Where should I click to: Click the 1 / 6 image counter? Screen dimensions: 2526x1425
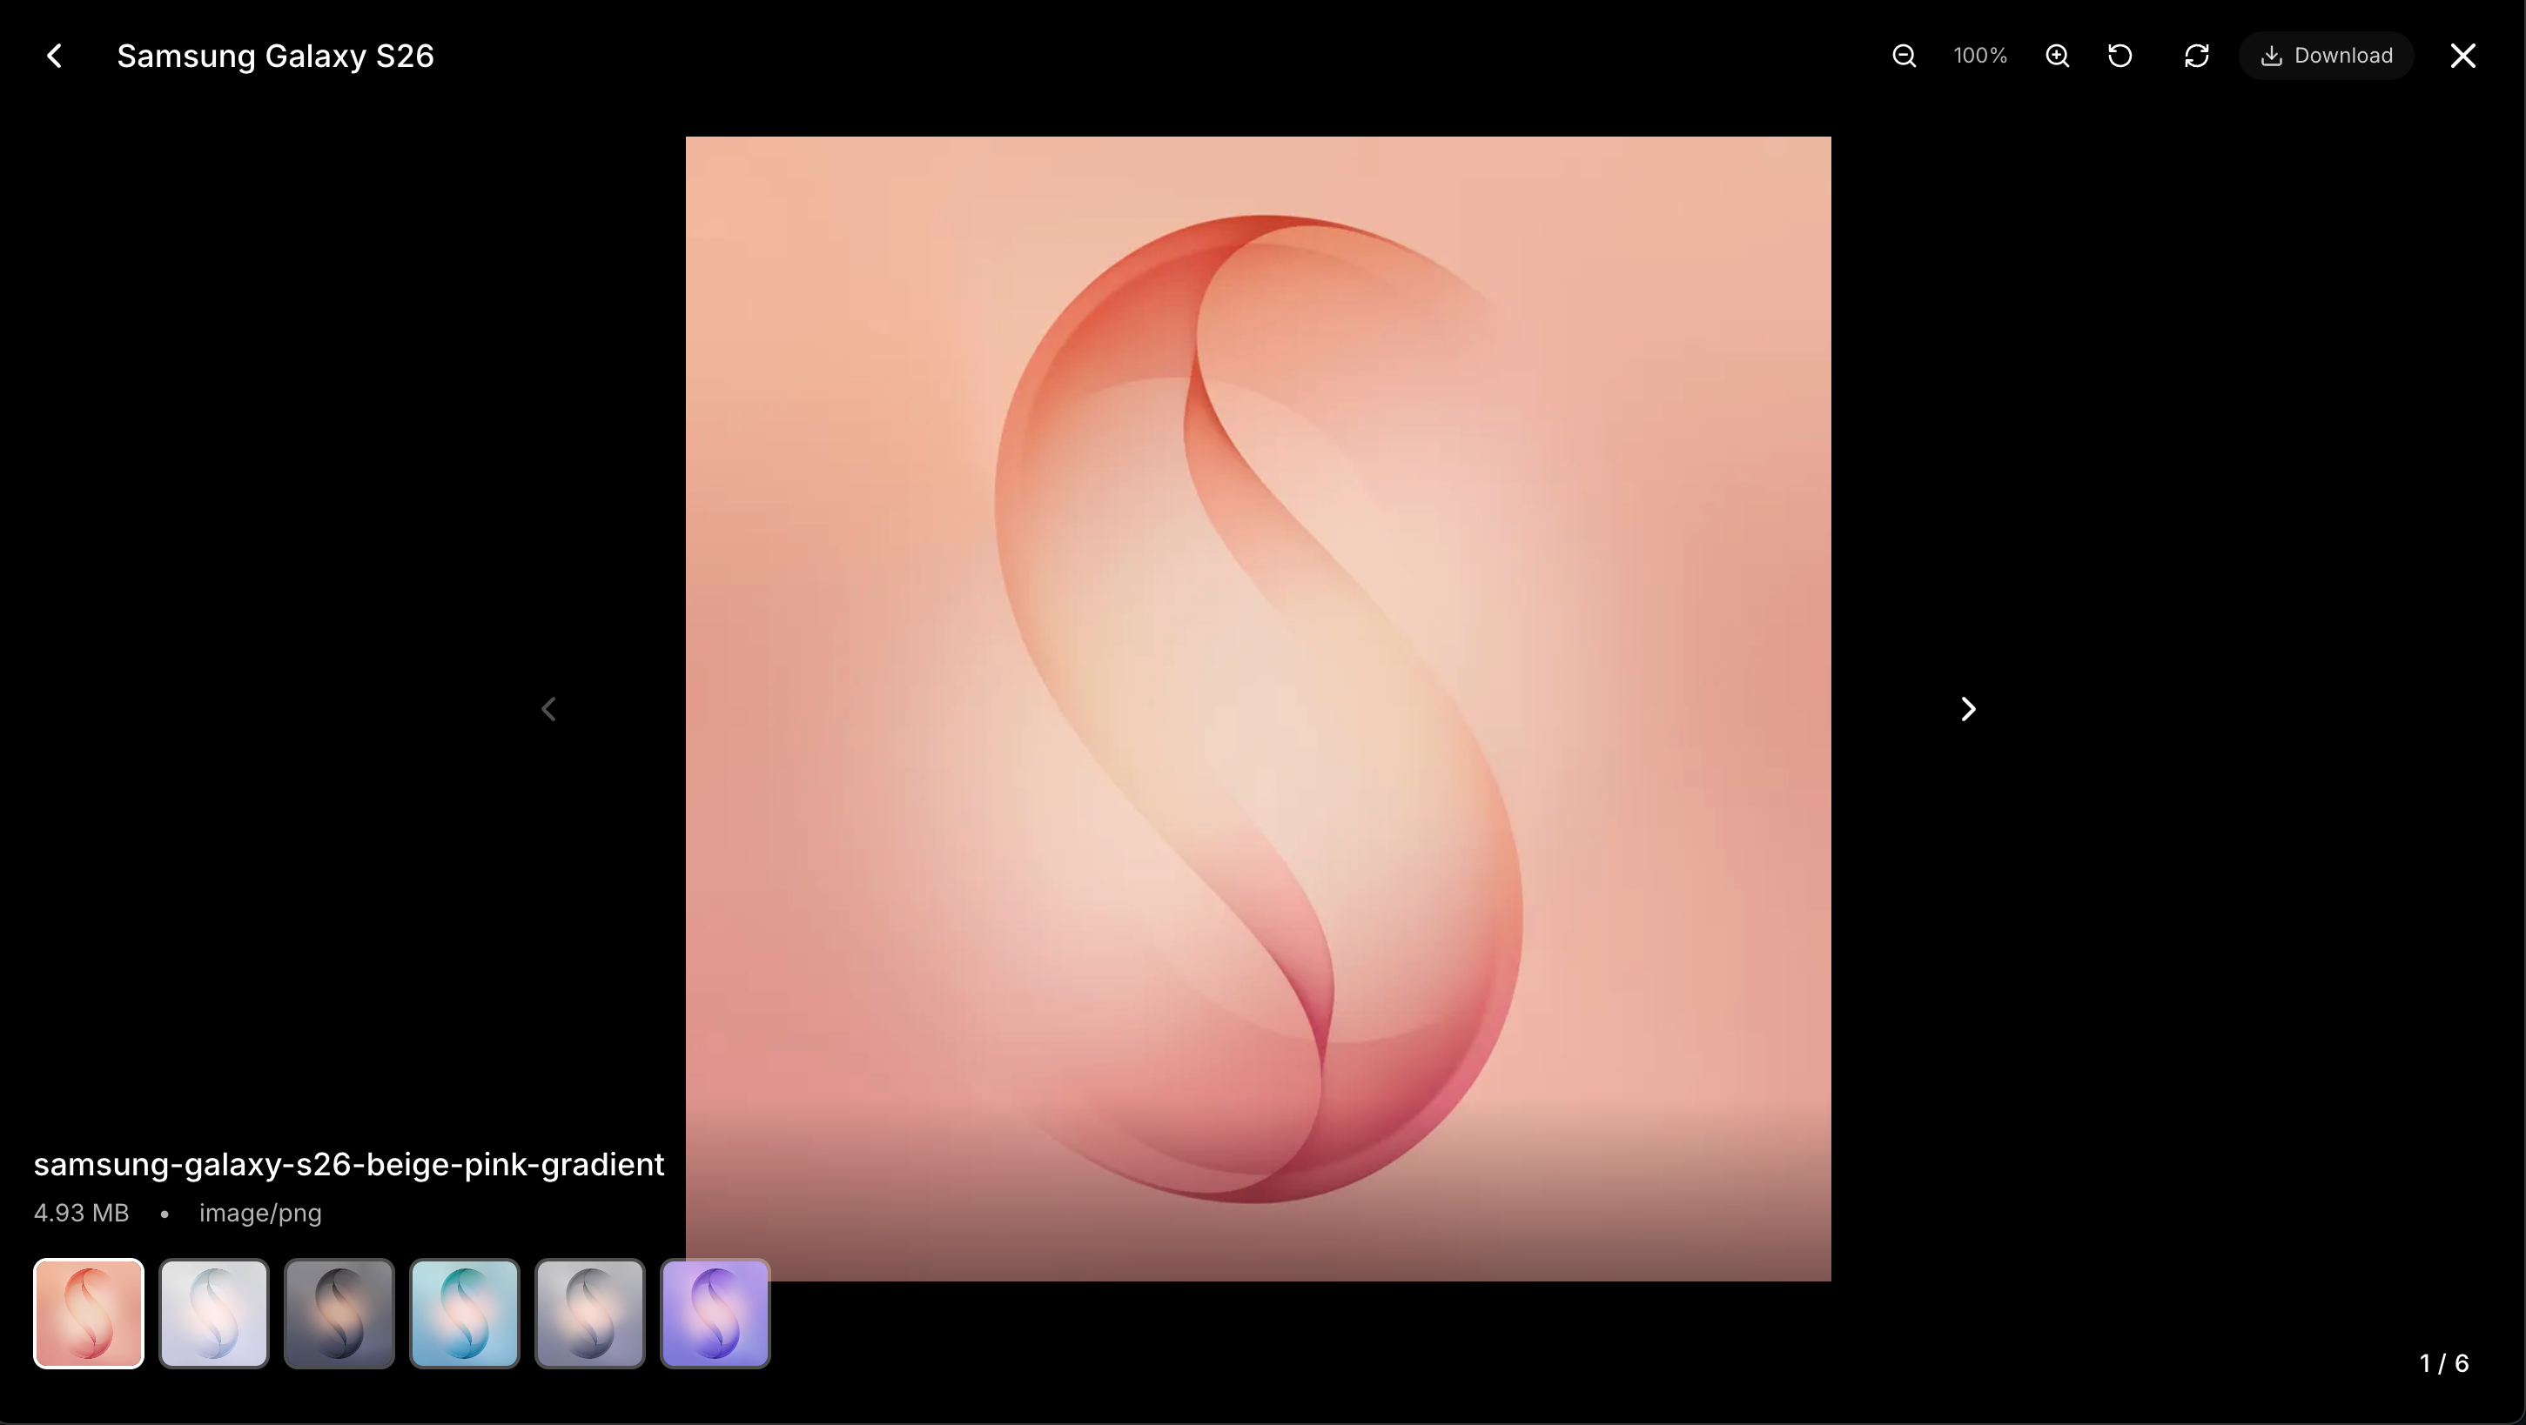click(2442, 1363)
